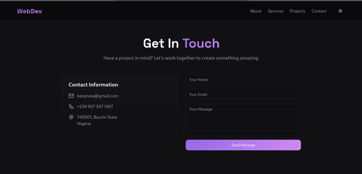Click the phone icon beside +234 907 347 1497

[x=71, y=106]
